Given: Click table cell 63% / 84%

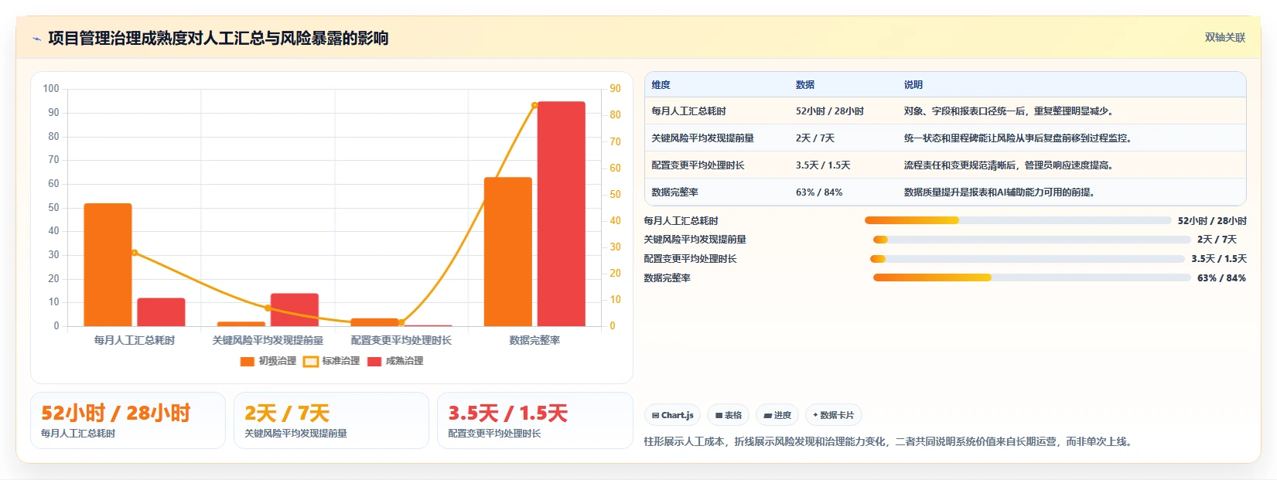Looking at the screenshot, I should pyautogui.click(x=819, y=192).
